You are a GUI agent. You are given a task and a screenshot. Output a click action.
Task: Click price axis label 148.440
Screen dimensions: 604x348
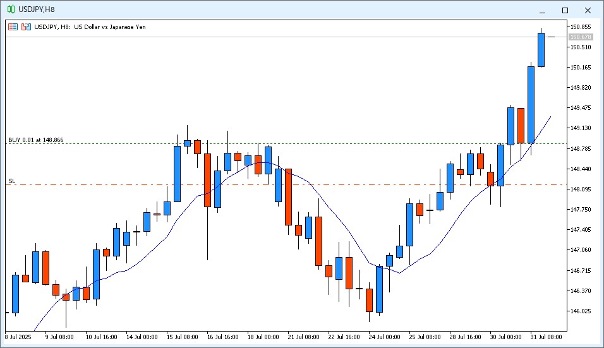581,169
